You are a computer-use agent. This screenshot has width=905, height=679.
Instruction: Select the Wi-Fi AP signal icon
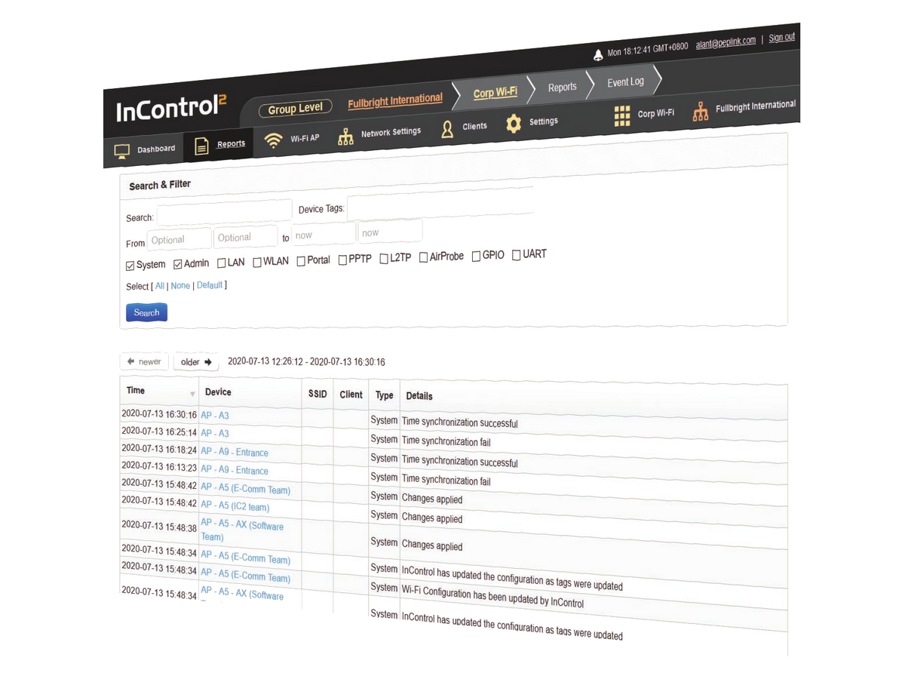pyautogui.click(x=275, y=140)
